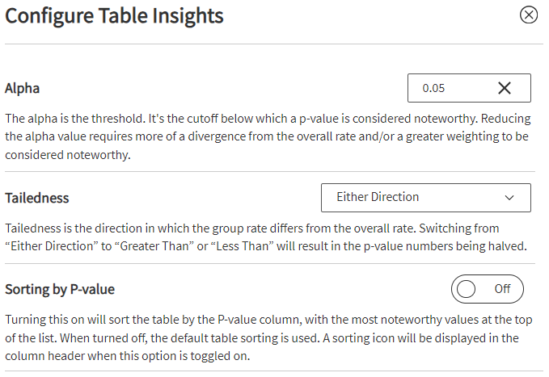Click 'Either Direction' selected option text

click(x=378, y=197)
